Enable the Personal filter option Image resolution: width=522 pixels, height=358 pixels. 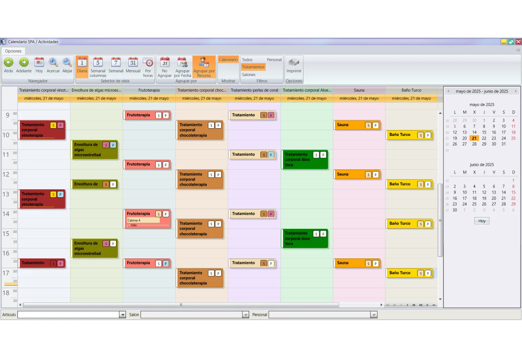point(274,60)
